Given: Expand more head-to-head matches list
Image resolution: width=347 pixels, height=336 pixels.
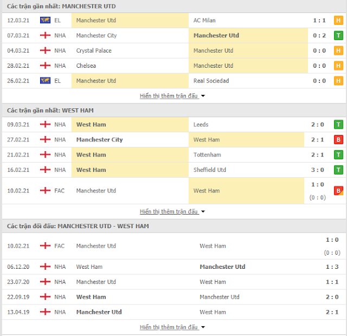Looking at the screenshot, I should [x=172, y=327].
